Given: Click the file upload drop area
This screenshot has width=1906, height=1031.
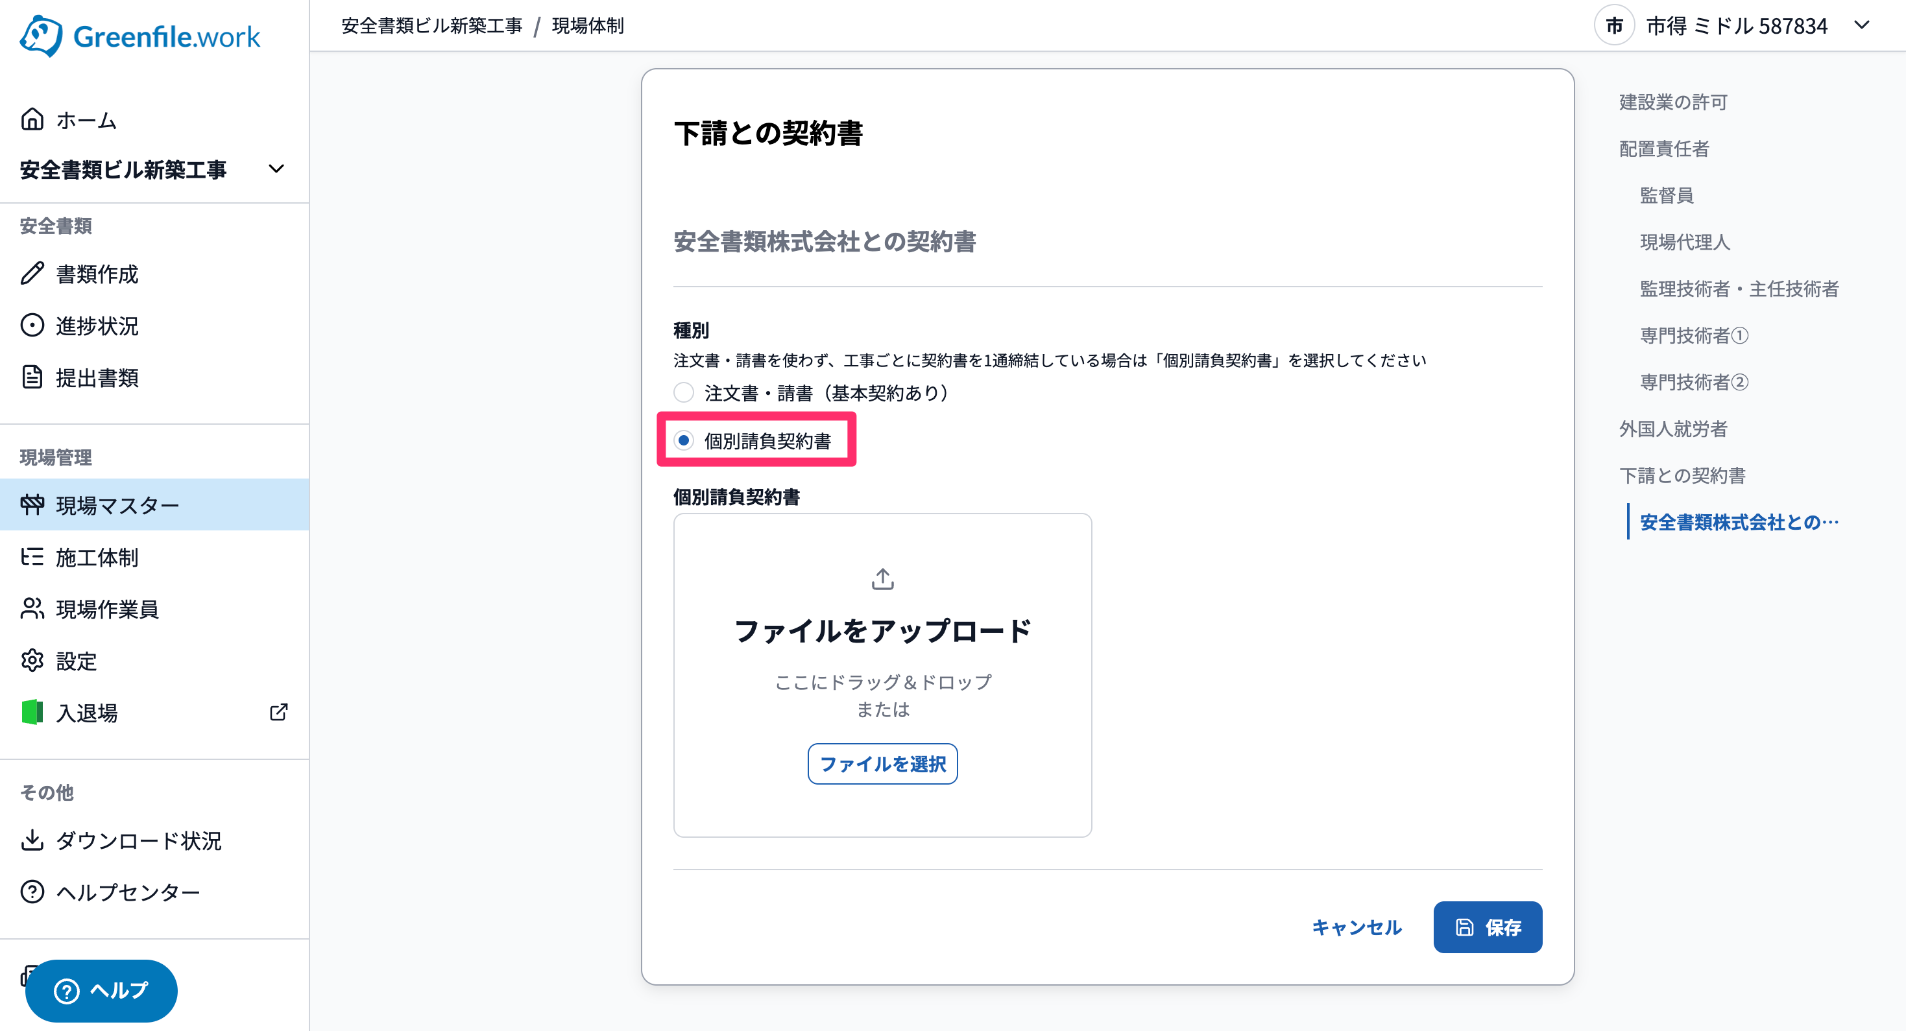Looking at the screenshot, I should click(883, 675).
